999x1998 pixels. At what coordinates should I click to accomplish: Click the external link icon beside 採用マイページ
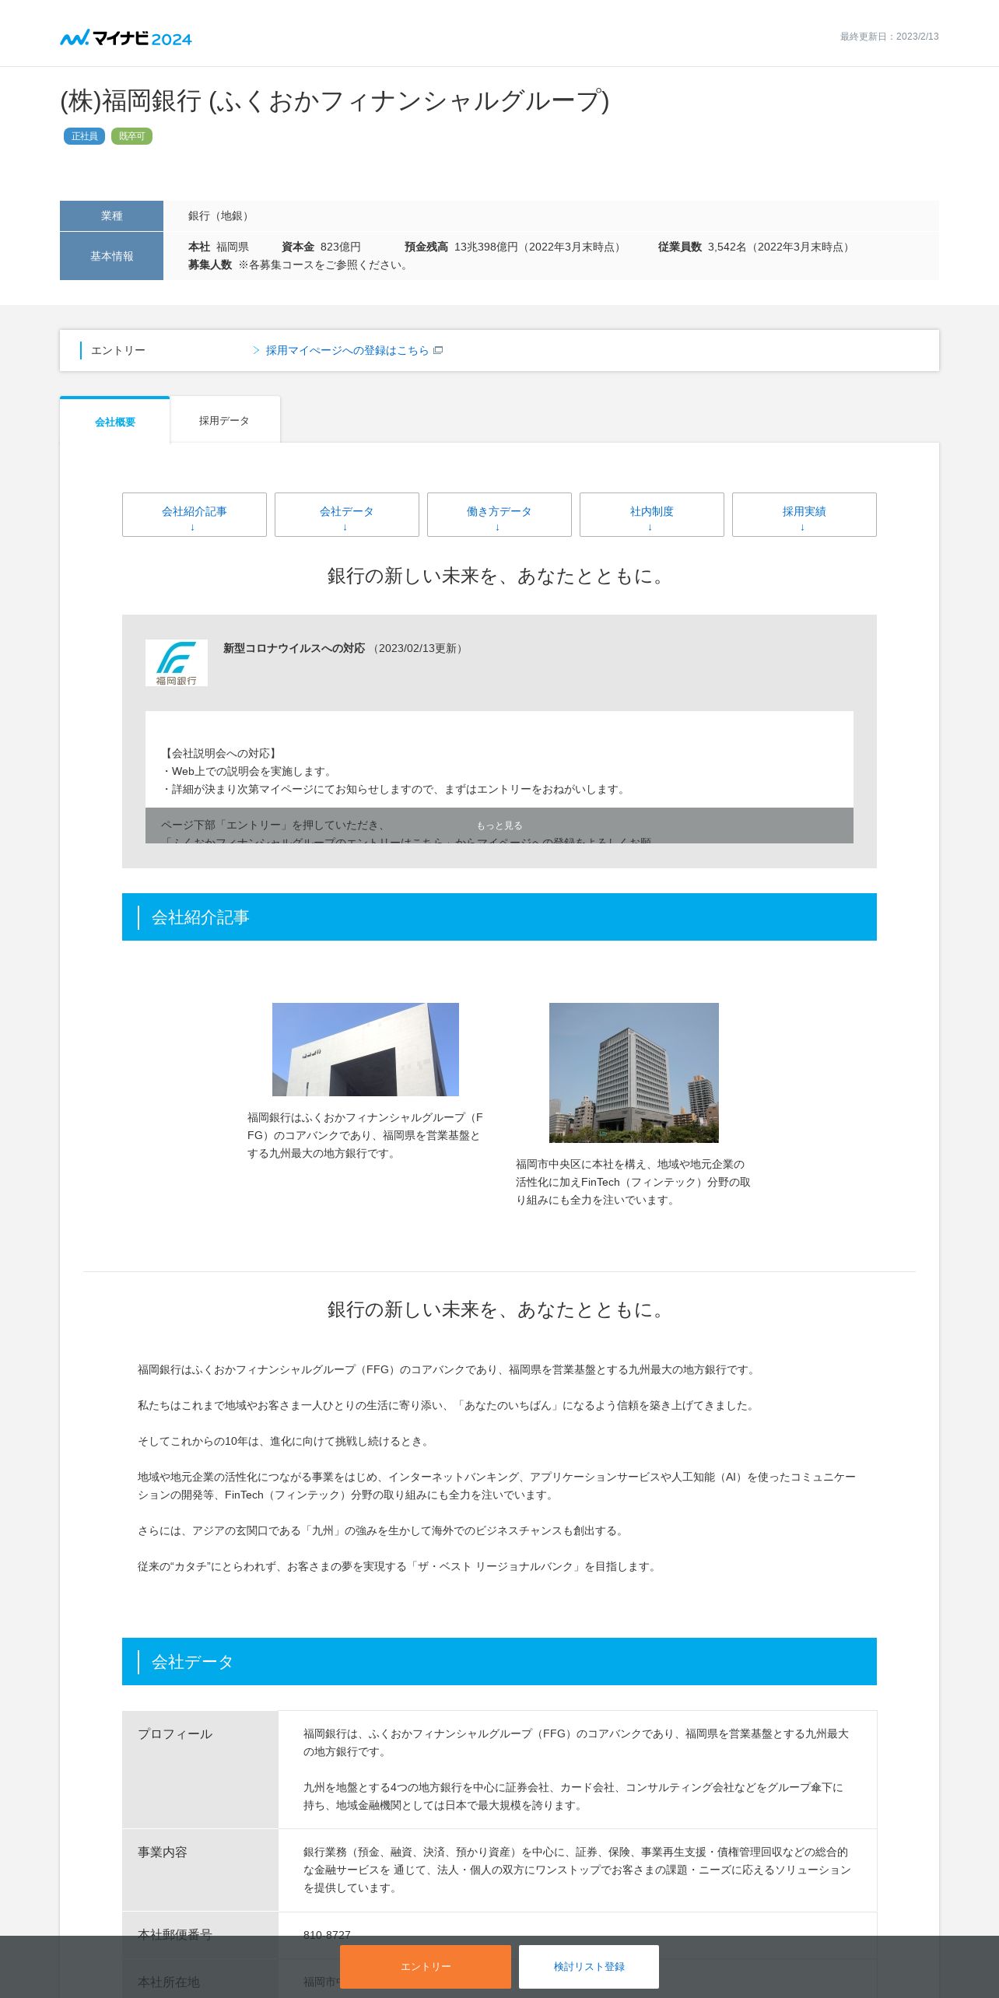438,350
